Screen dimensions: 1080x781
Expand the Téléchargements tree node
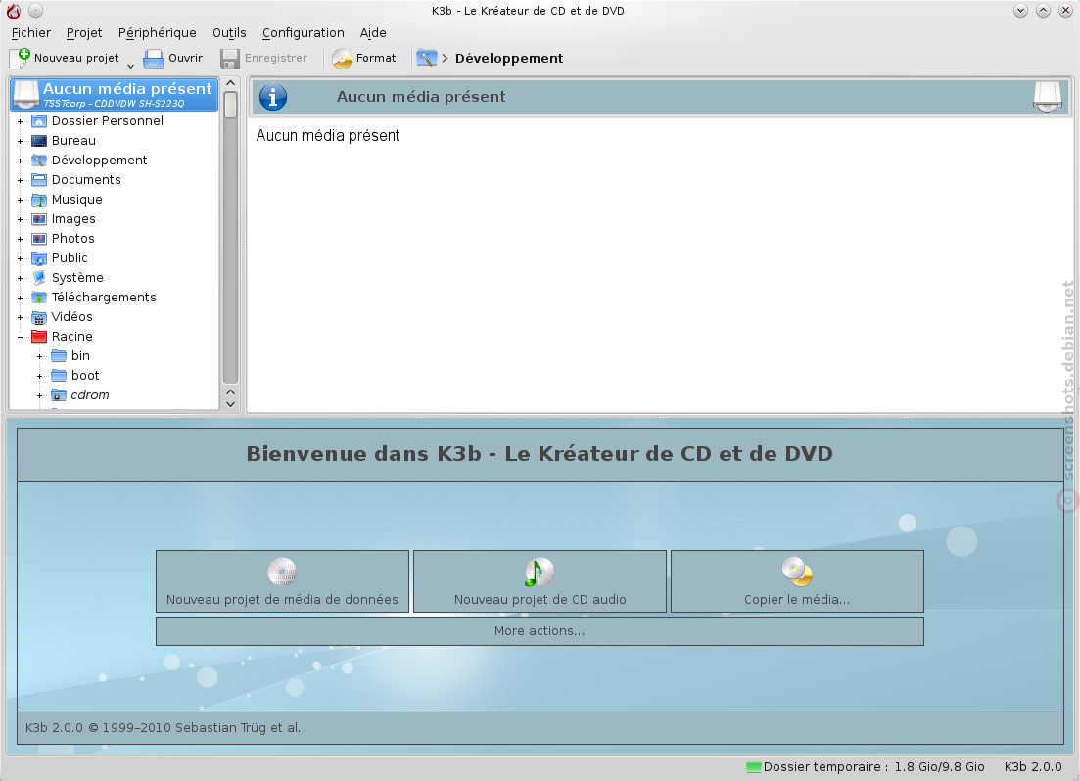[x=20, y=298]
